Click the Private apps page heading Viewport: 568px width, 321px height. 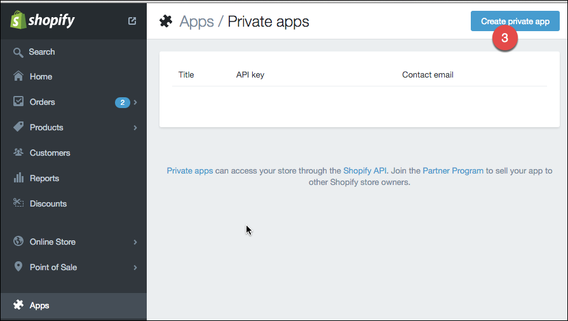(268, 22)
